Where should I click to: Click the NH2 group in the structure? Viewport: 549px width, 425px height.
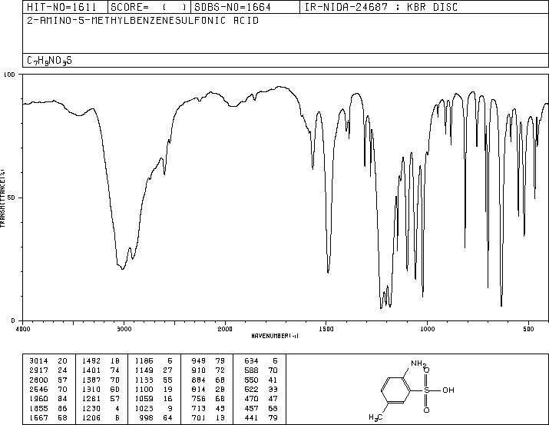pyautogui.click(x=418, y=364)
